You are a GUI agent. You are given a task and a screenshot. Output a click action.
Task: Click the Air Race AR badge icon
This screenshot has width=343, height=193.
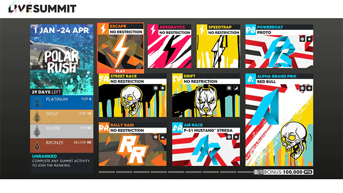177,128
